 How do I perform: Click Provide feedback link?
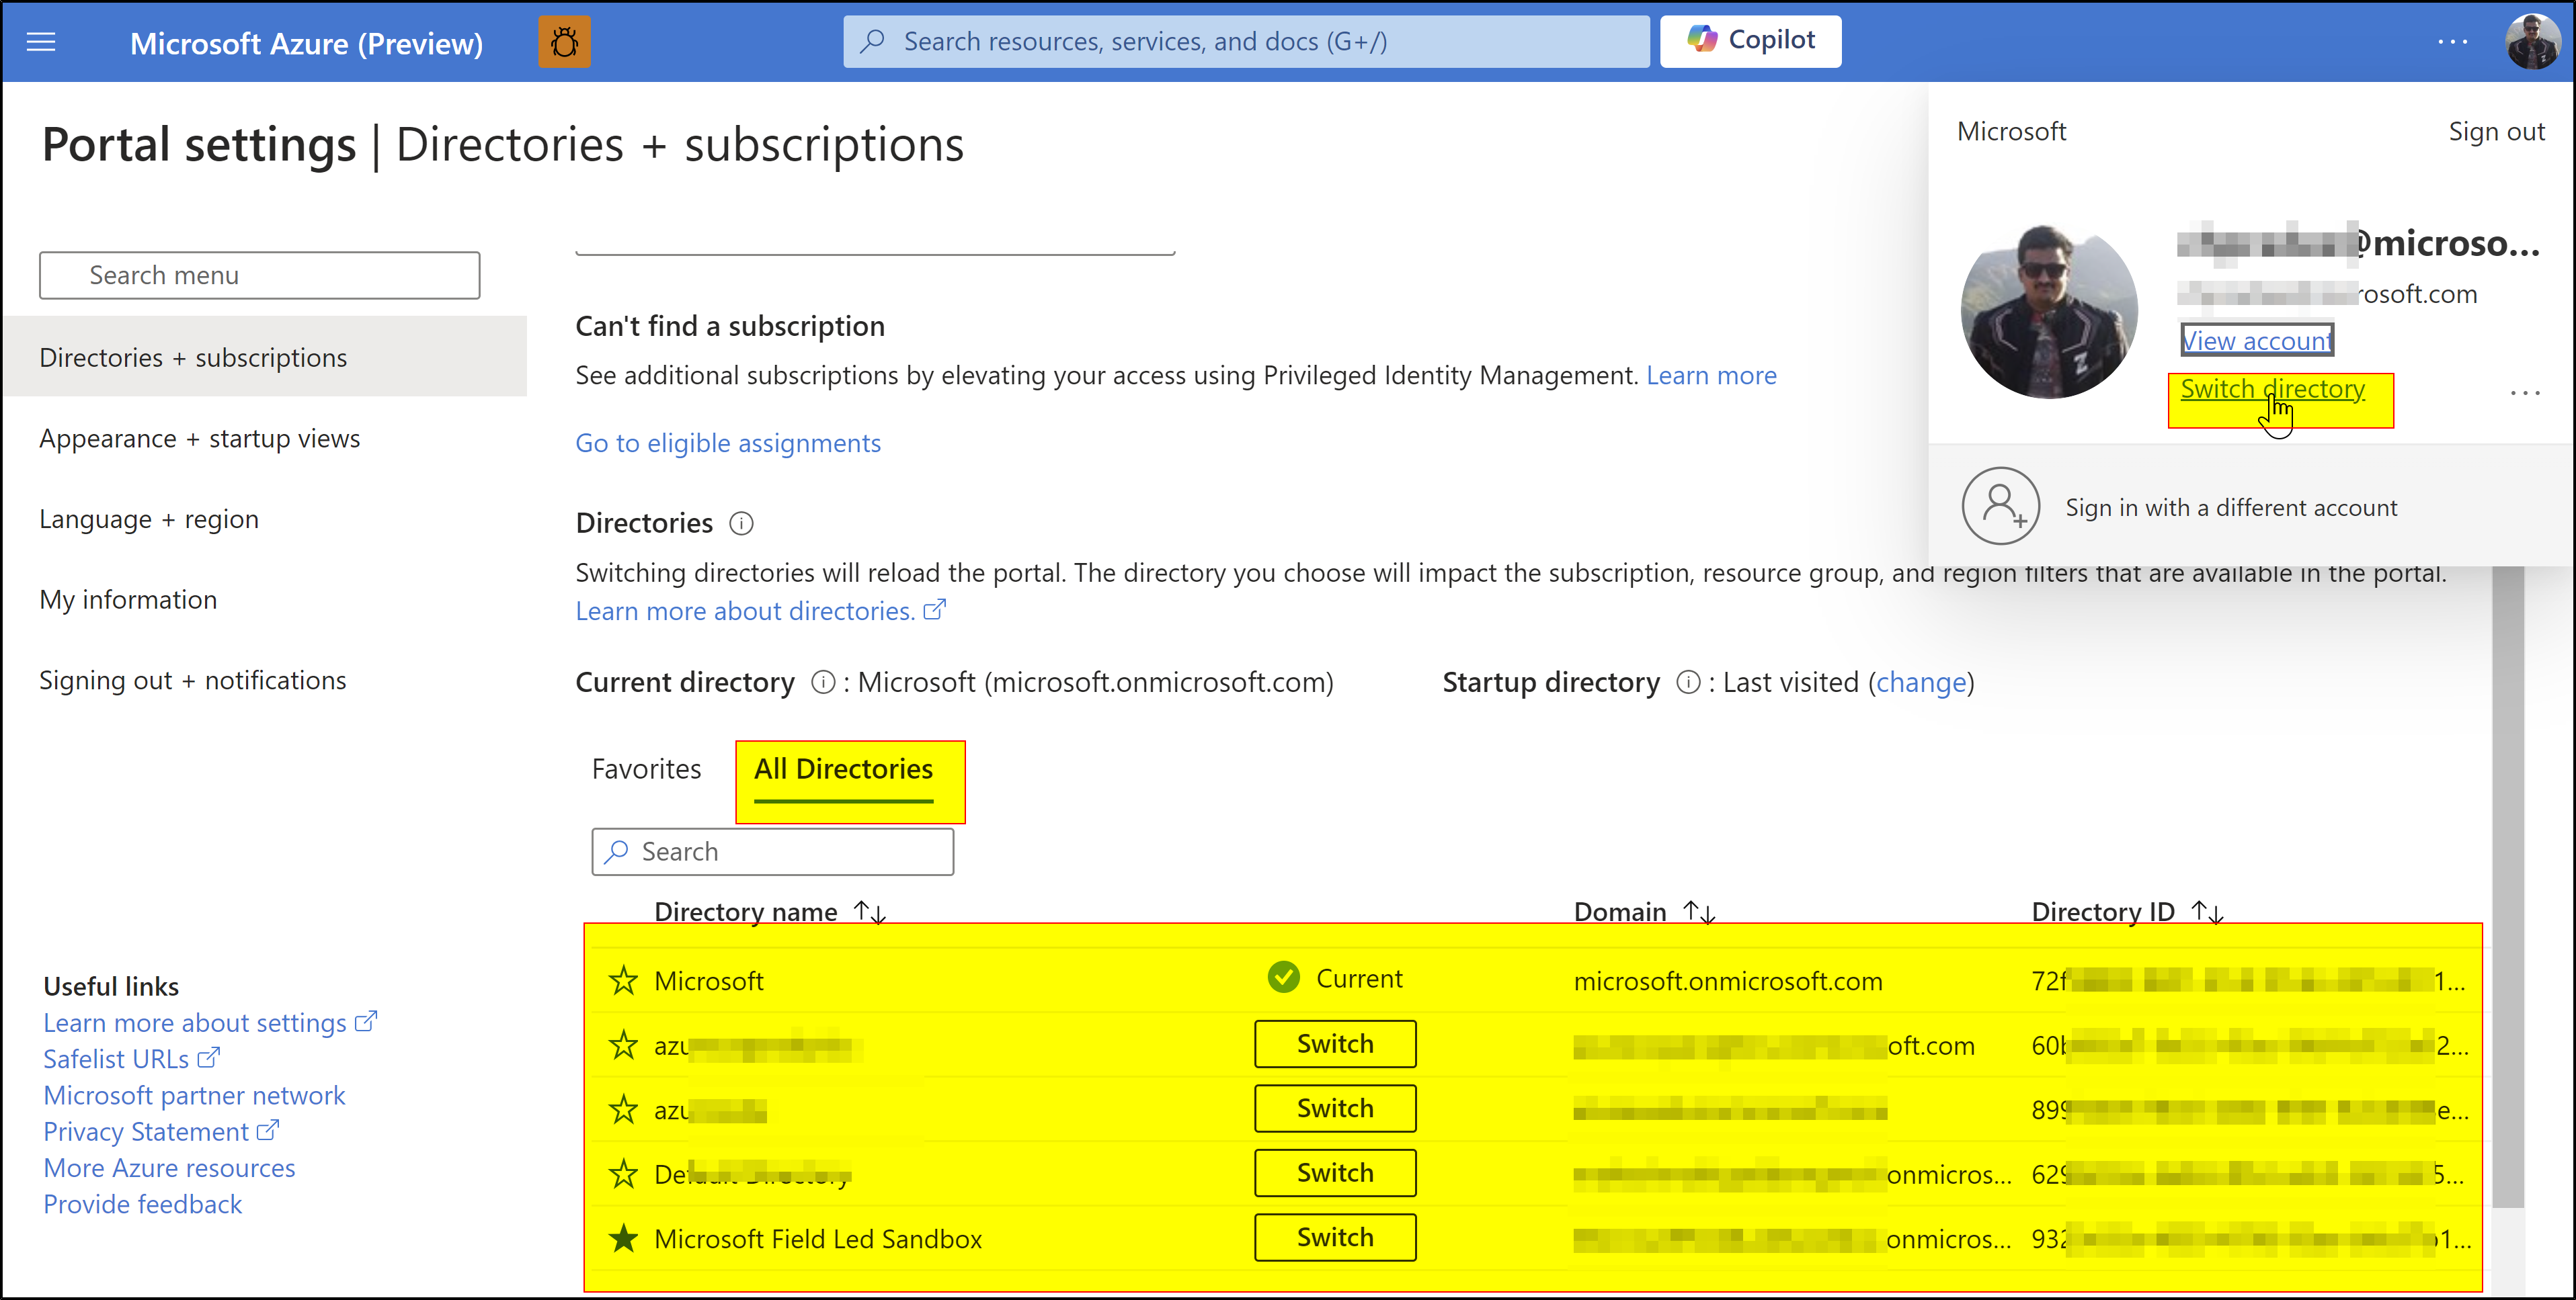(x=142, y=1204)
